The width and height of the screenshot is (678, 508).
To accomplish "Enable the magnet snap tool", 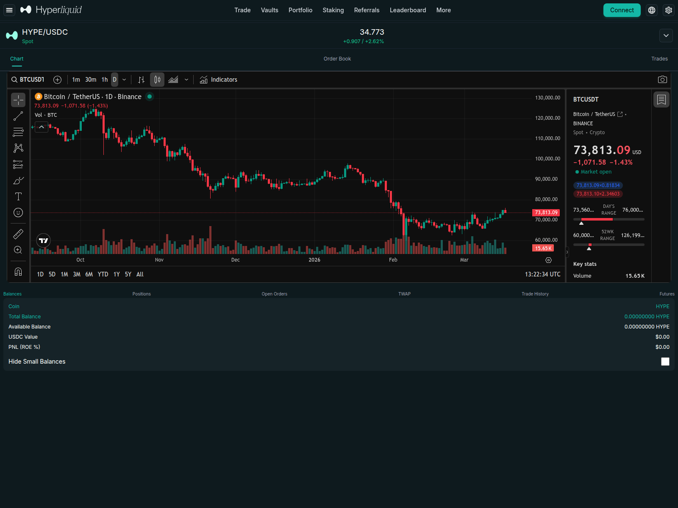I will point(18,271).
